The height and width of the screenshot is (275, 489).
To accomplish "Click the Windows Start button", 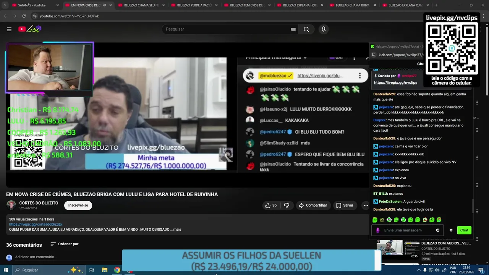I will (x=6, y=270).
